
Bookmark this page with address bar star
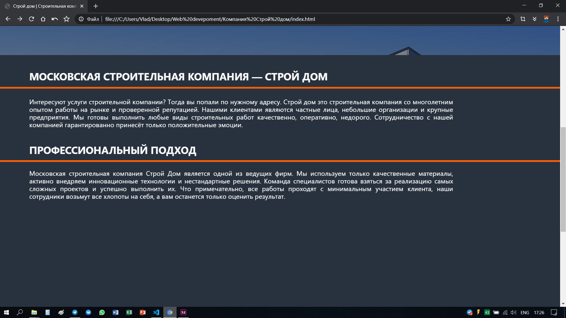(508, 19)
